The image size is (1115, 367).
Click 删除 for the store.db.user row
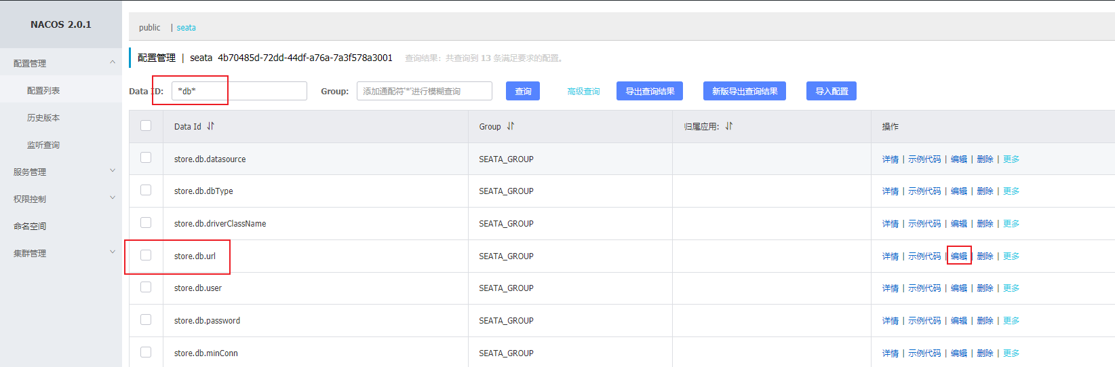[985, 288]
